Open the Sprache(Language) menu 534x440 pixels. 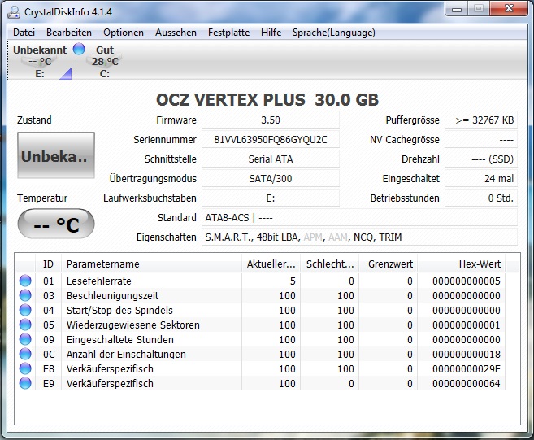334,33
